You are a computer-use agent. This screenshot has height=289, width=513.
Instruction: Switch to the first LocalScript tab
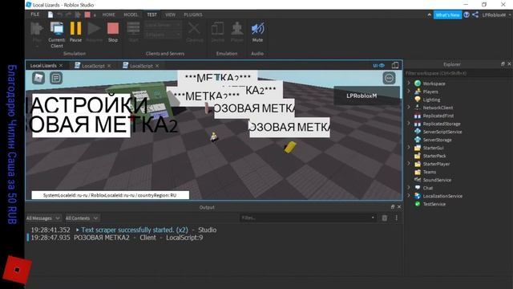(x=93, y=66)
